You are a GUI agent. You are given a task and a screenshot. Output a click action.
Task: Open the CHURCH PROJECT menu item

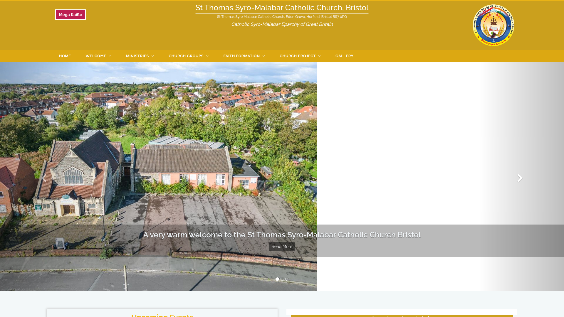coord(298,56)
